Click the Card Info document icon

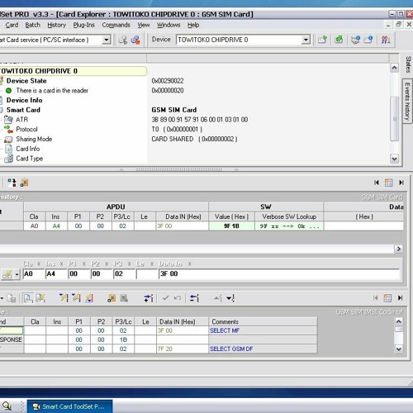coord(8,149)
